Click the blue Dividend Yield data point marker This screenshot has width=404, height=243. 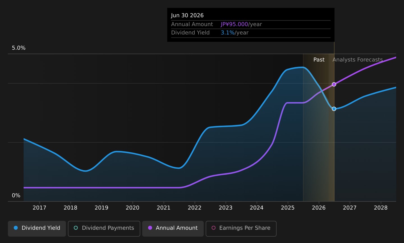334,109
